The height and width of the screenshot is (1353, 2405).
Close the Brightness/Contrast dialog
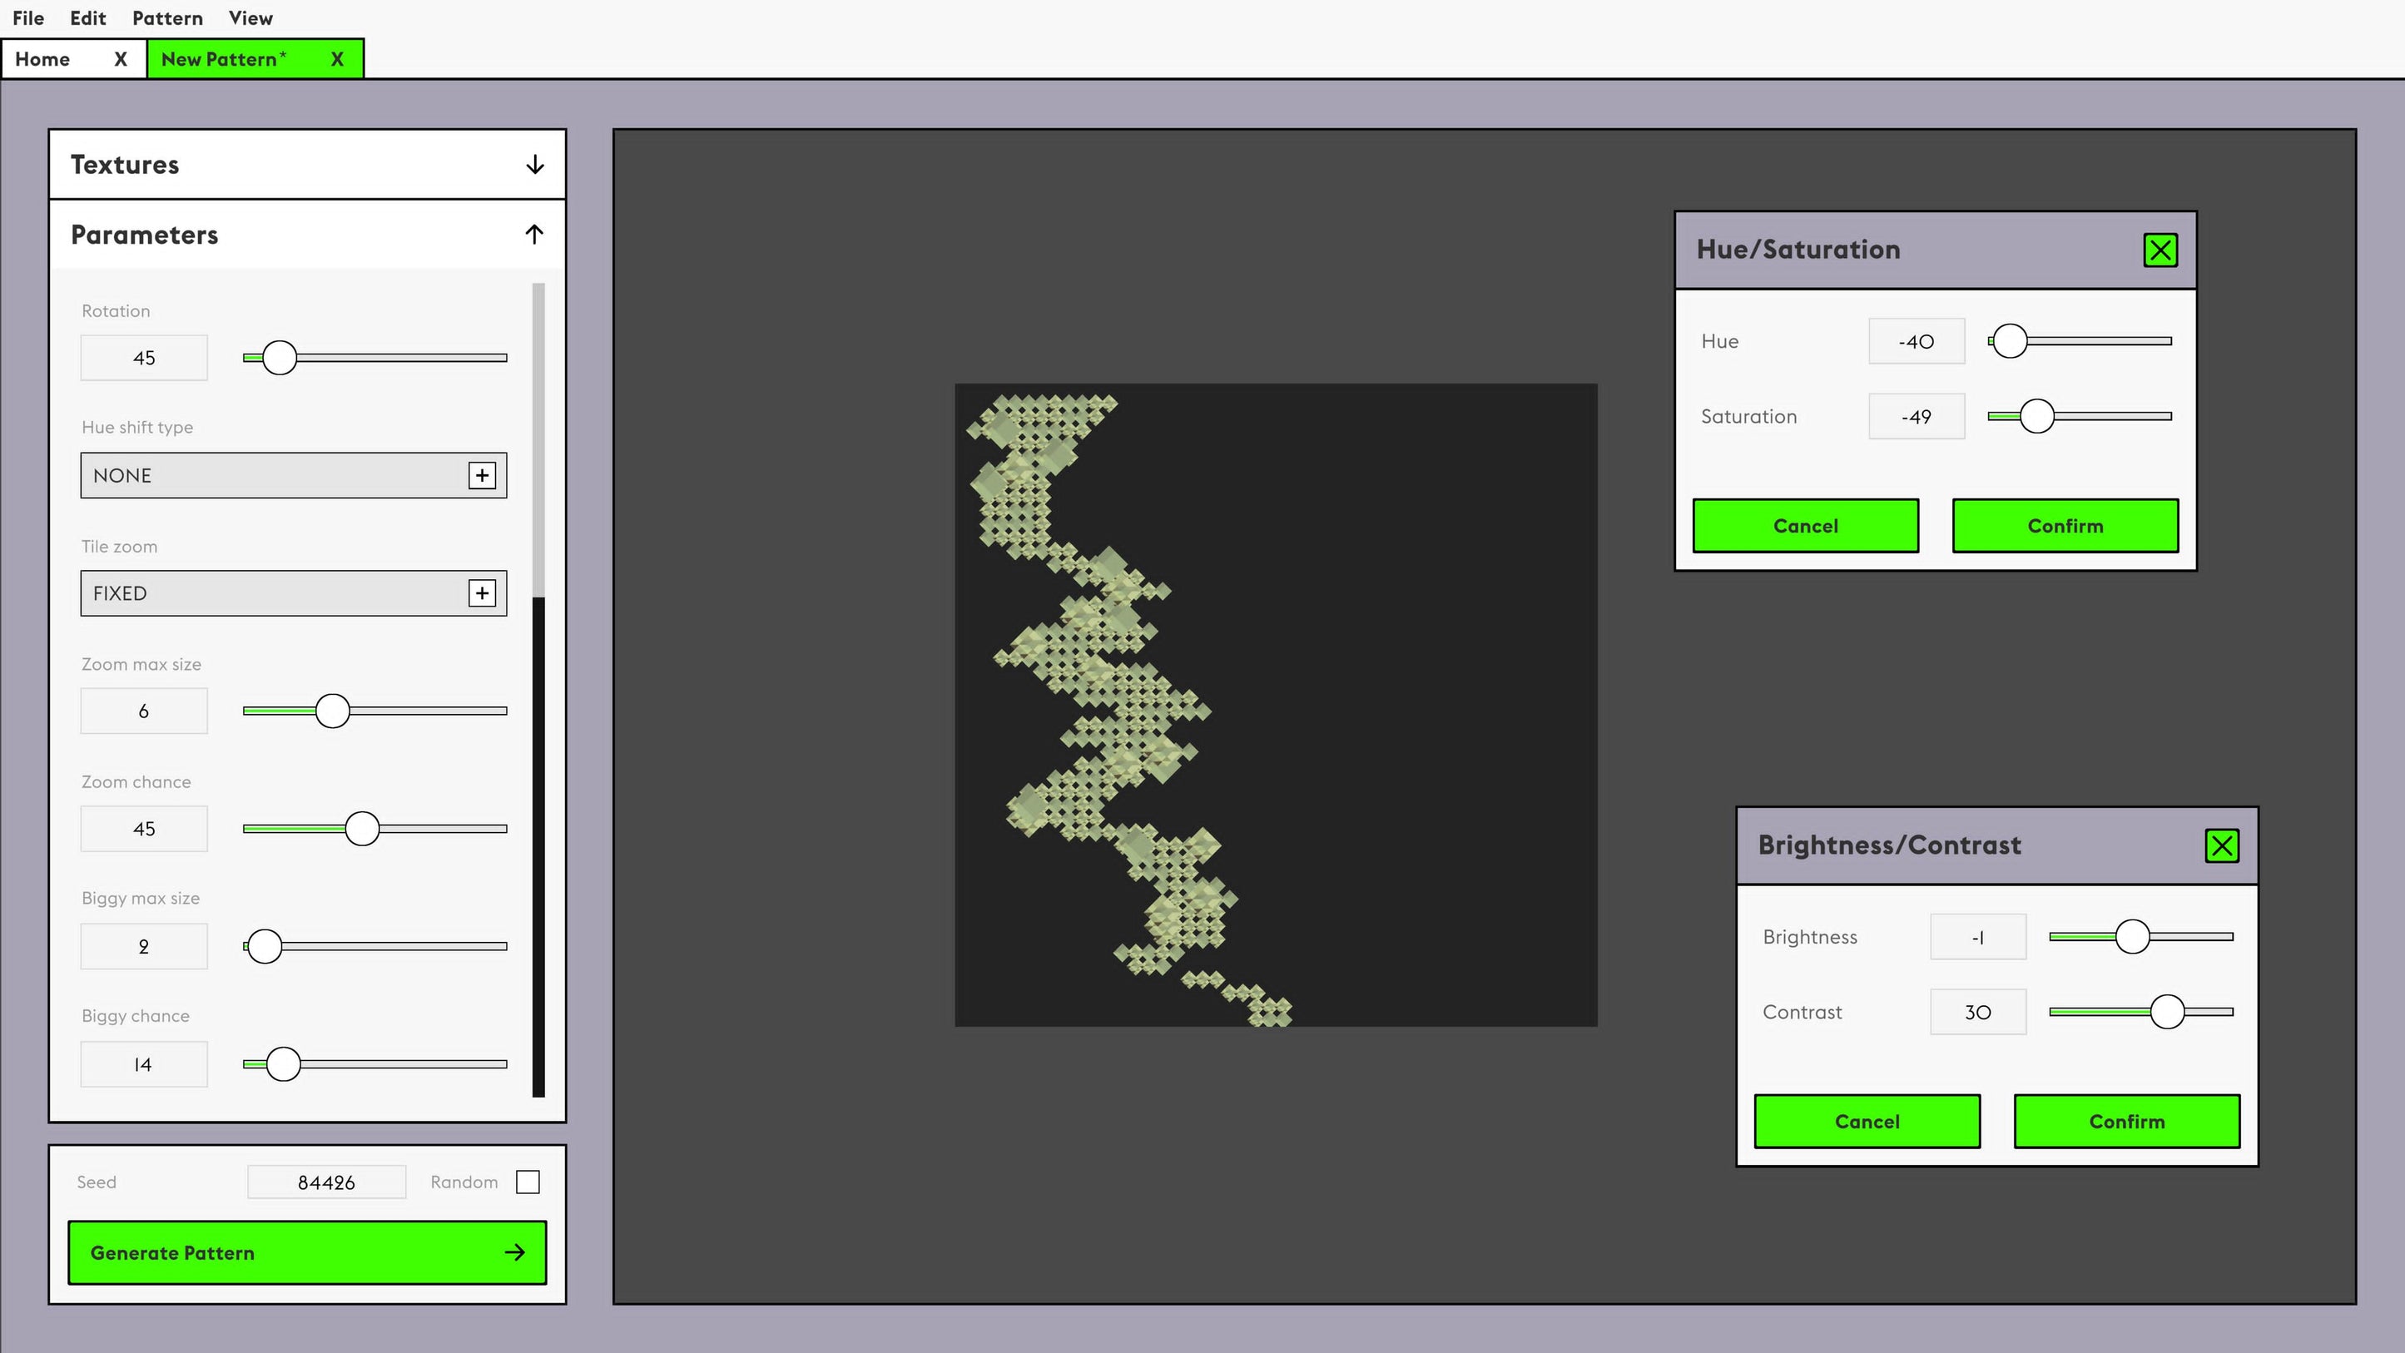coord(2221,846)
